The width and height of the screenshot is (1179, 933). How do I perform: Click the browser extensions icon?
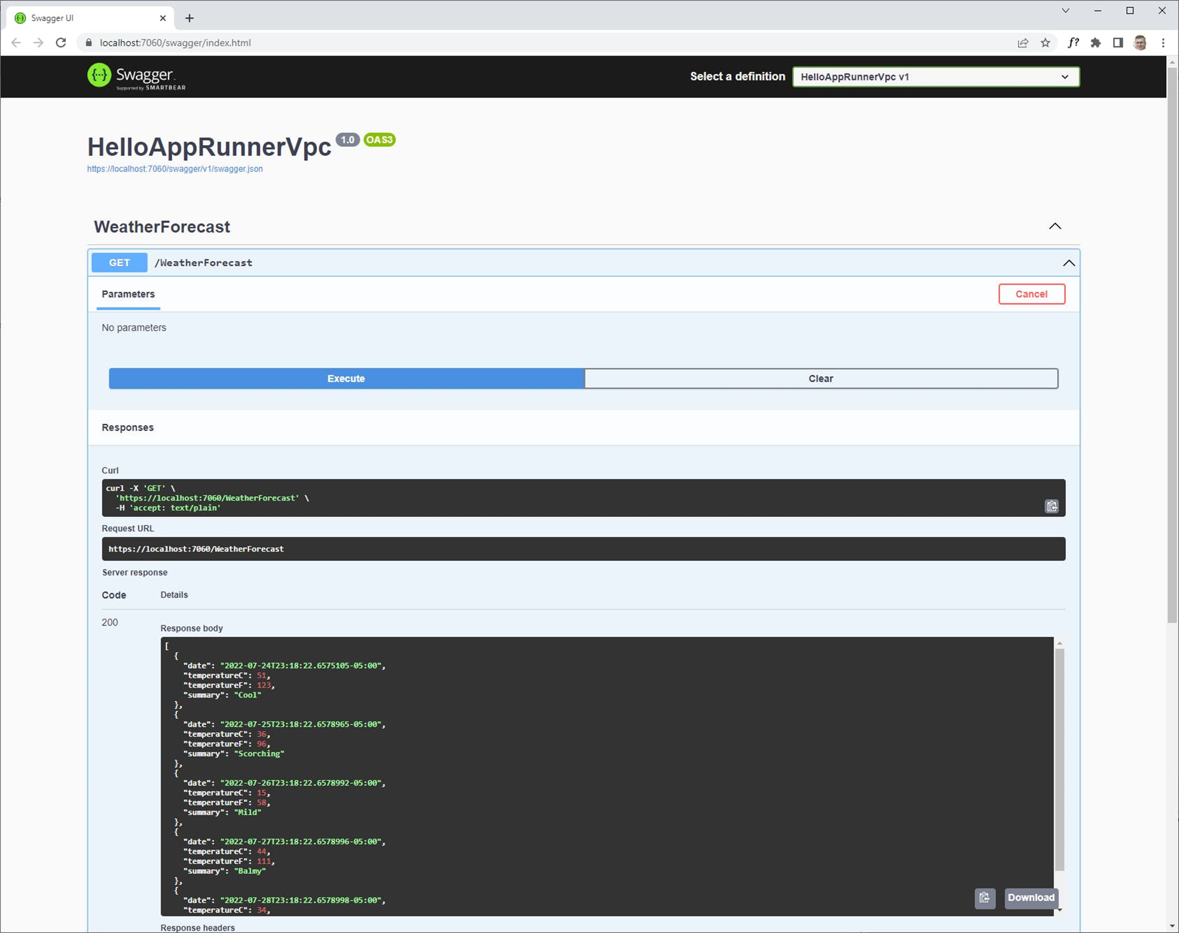pos(1097,42)
